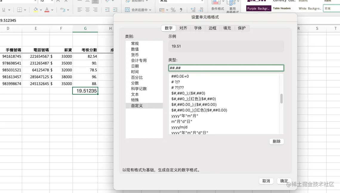Select 常规 in the category list

tap(144, 44)
